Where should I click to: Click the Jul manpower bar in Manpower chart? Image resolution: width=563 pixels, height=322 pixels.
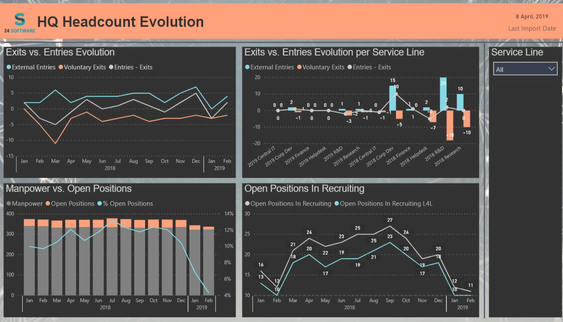(112, 261)
